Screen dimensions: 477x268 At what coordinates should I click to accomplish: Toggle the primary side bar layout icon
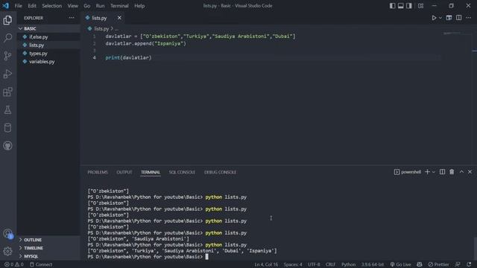[393, 6]
